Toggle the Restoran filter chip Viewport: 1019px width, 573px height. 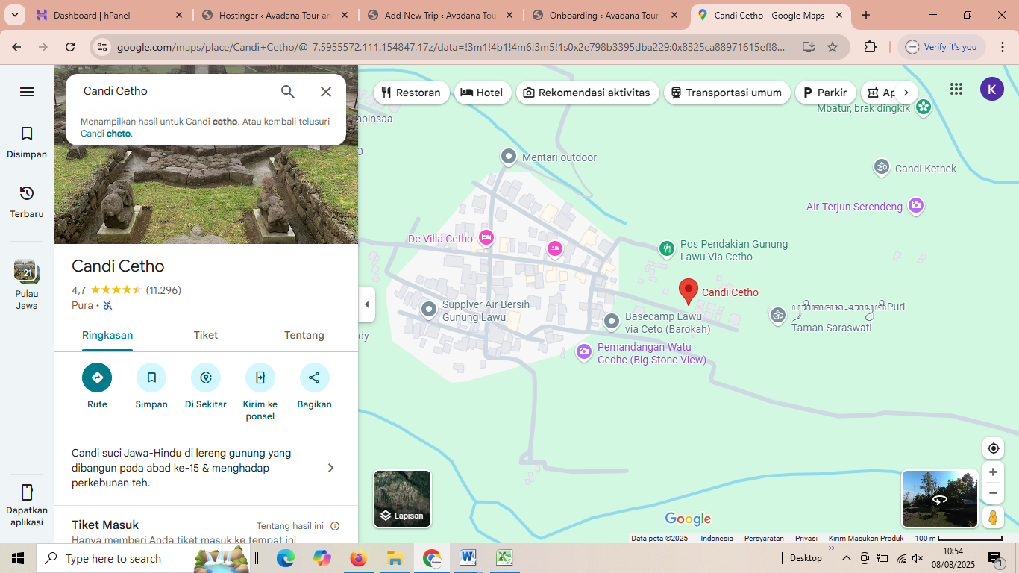tap(411, 93)
